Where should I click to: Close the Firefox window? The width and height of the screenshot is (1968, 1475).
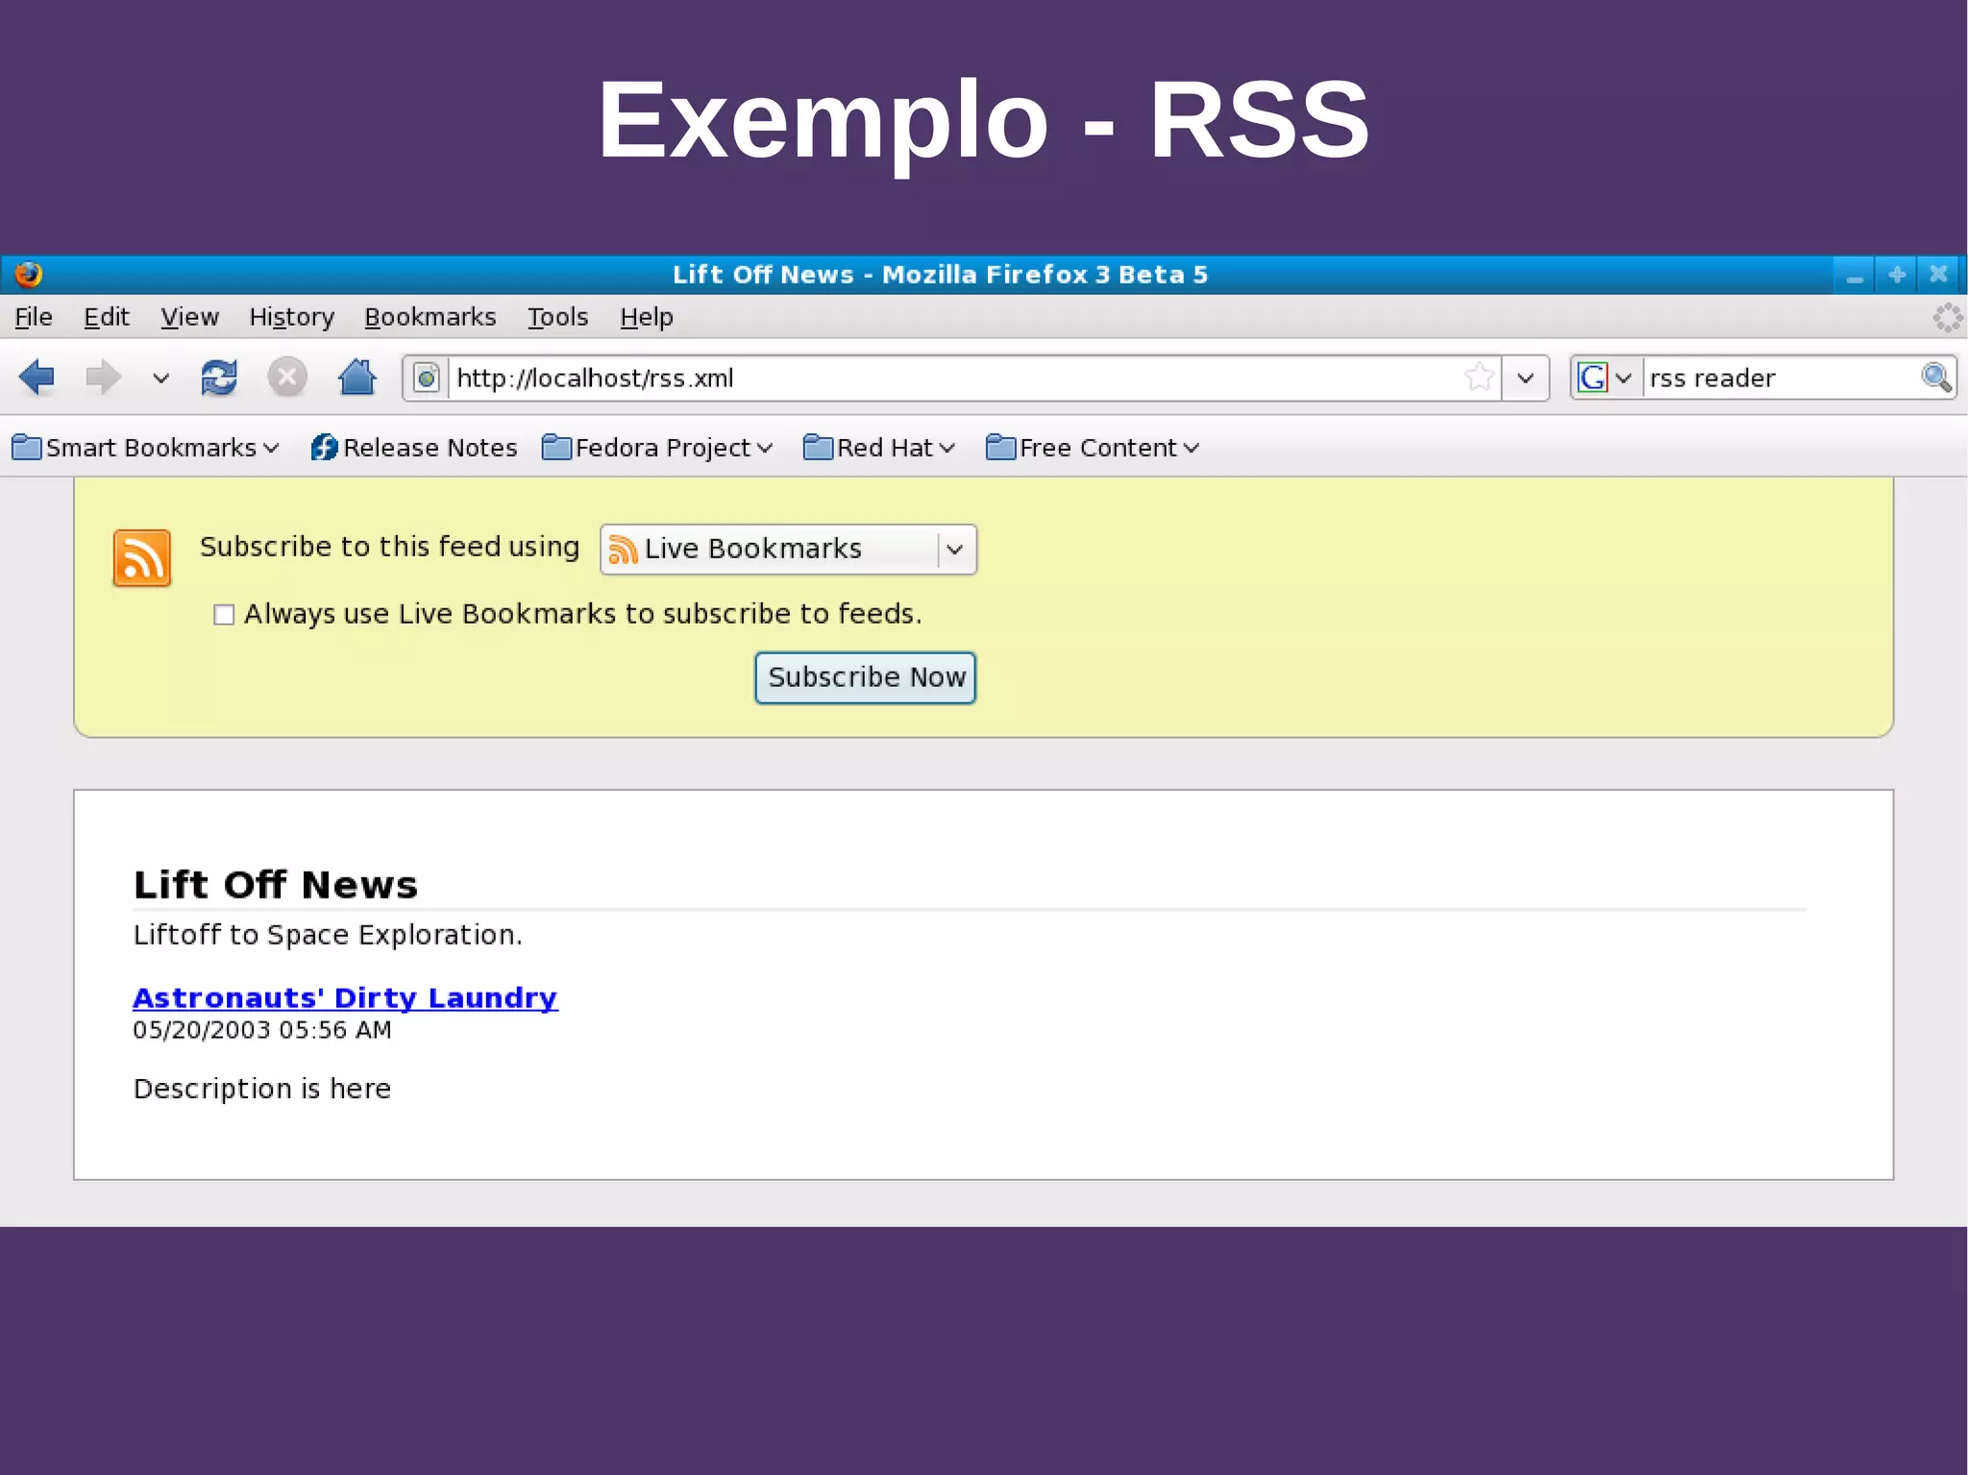1939,276
